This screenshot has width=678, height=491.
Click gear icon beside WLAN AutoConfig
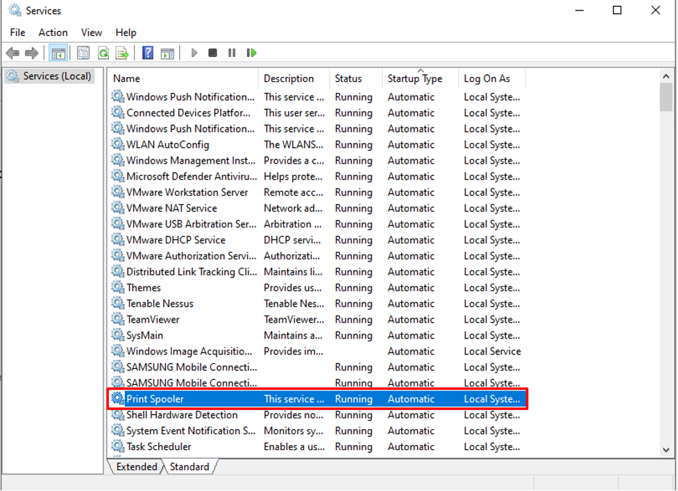pyautogui.click(x=117, y=144)
